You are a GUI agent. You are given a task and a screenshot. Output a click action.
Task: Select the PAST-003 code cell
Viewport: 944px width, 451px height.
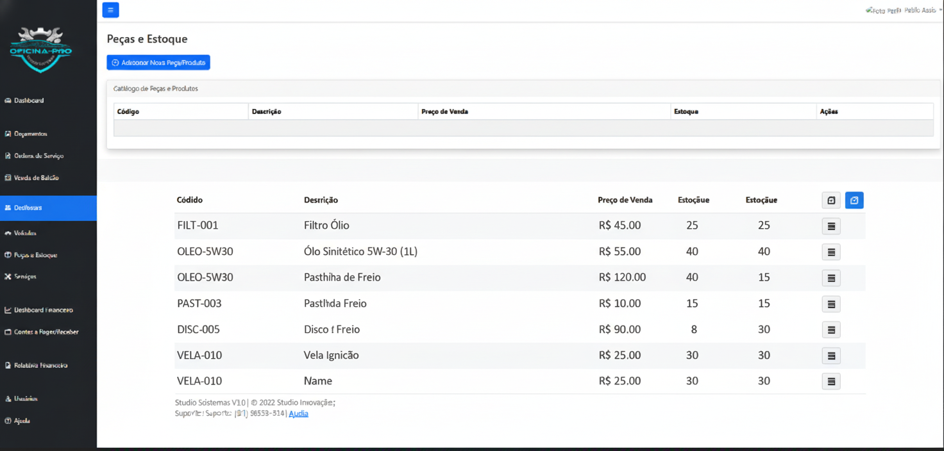point(199,303)
